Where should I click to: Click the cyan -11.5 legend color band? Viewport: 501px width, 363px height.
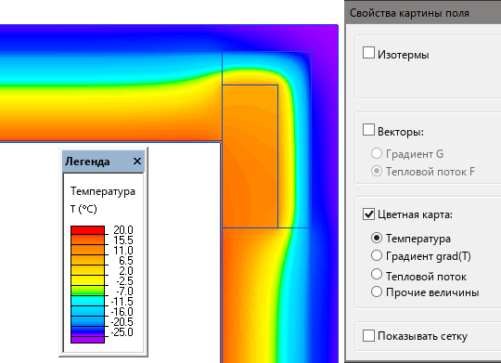(87, 301)
